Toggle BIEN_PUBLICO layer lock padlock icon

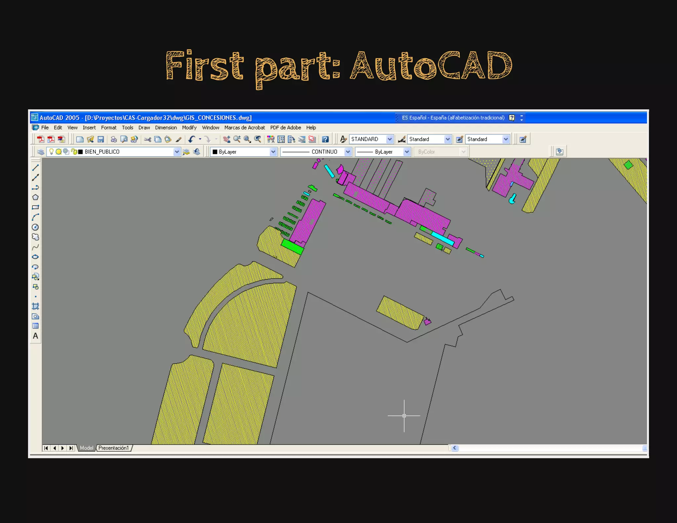tap(74, 151)
